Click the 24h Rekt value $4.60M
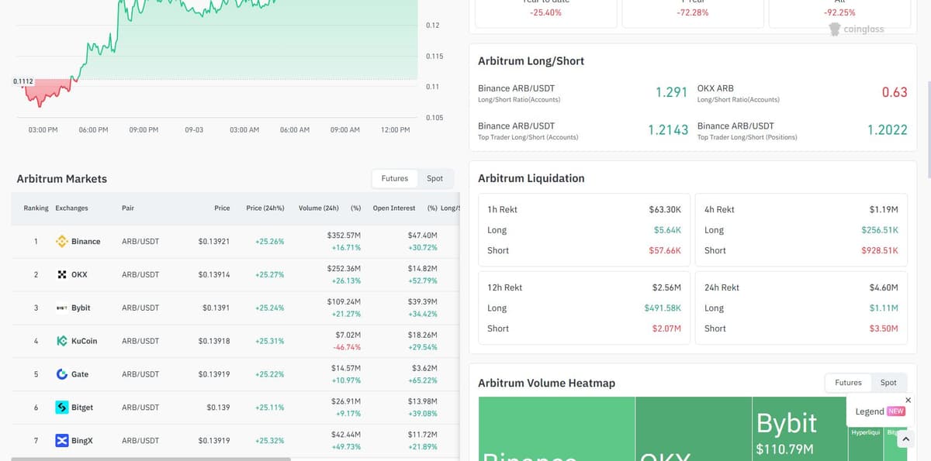The height and width of the screenshot is (461, 931). [x=884, y=287]
